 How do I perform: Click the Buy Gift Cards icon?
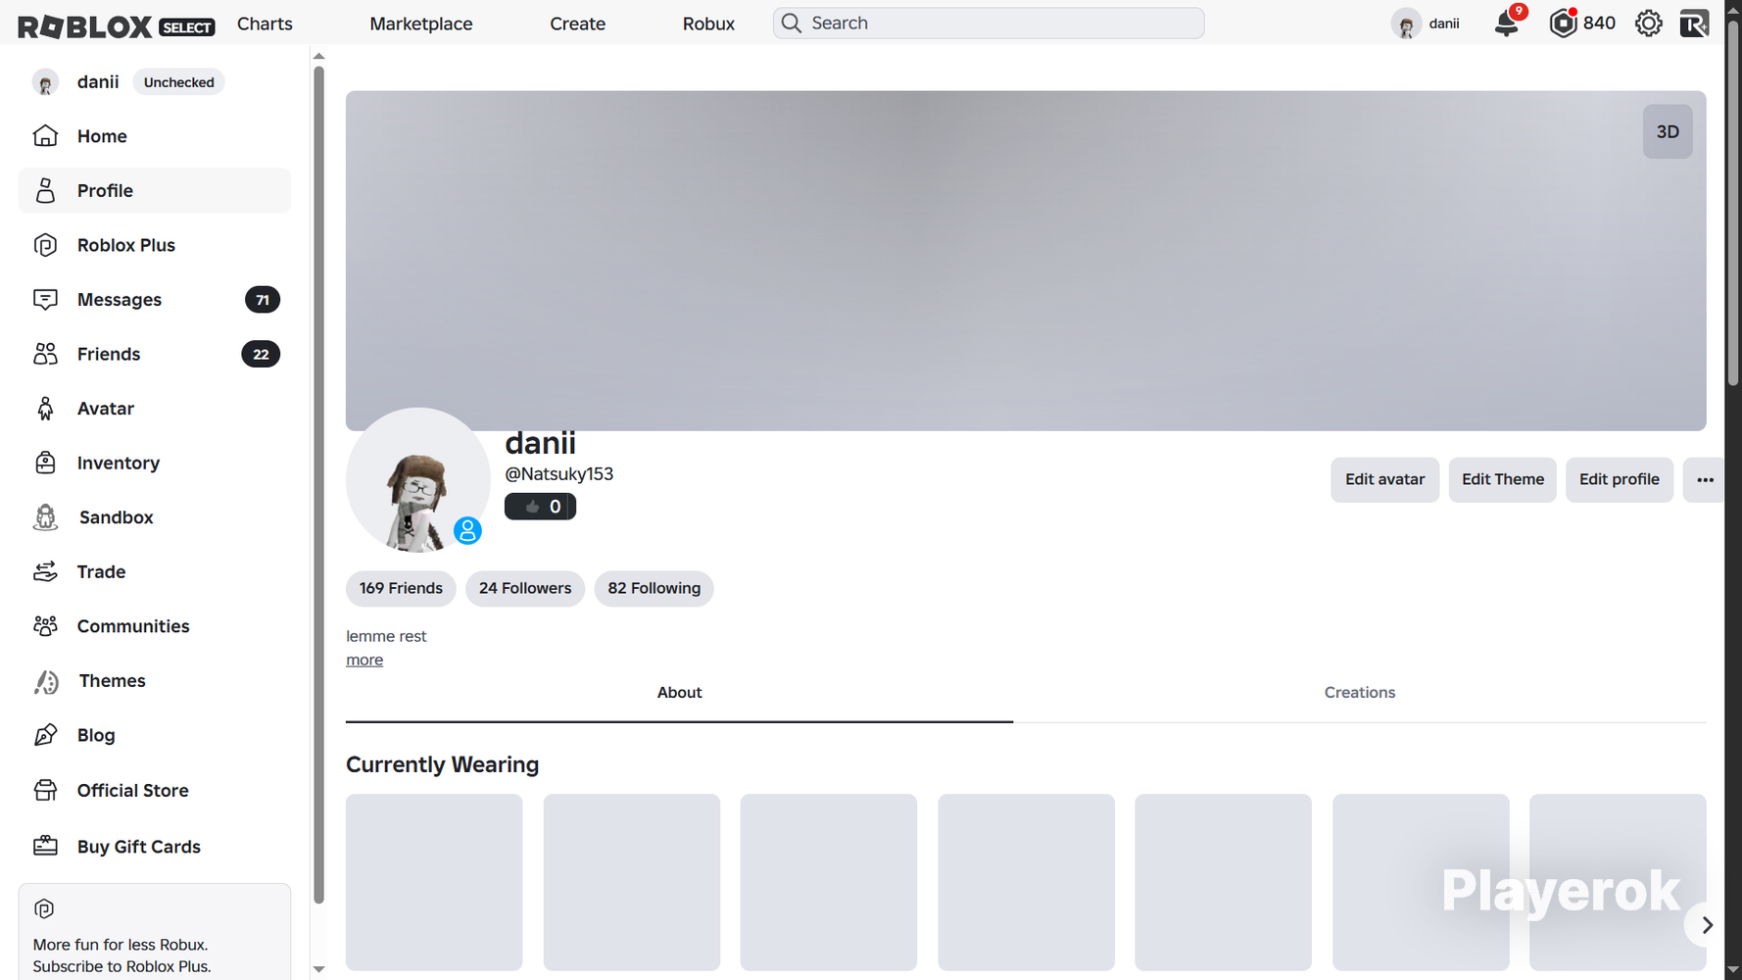(x=45, y=847)
